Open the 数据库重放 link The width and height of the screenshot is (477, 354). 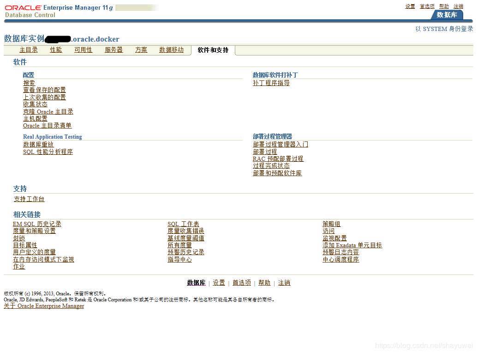point(38,144)
